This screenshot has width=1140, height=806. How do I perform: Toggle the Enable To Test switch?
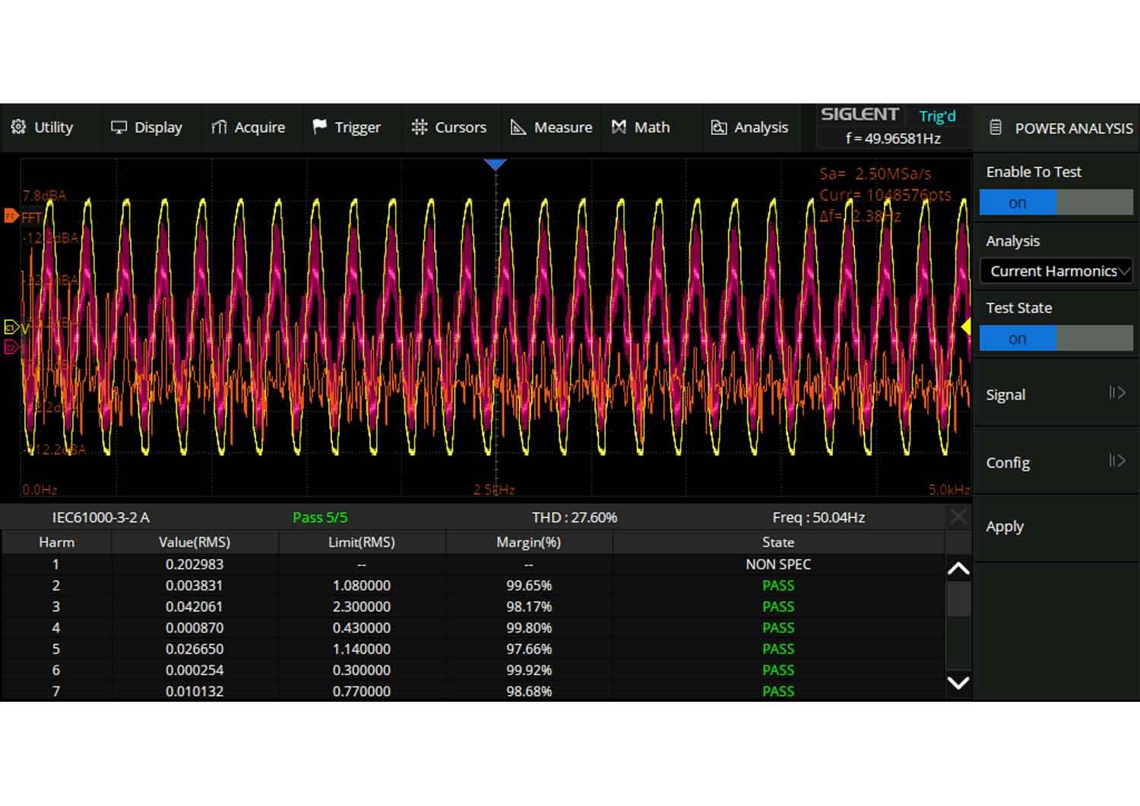pyautogui.click(x=1056, y=203)
